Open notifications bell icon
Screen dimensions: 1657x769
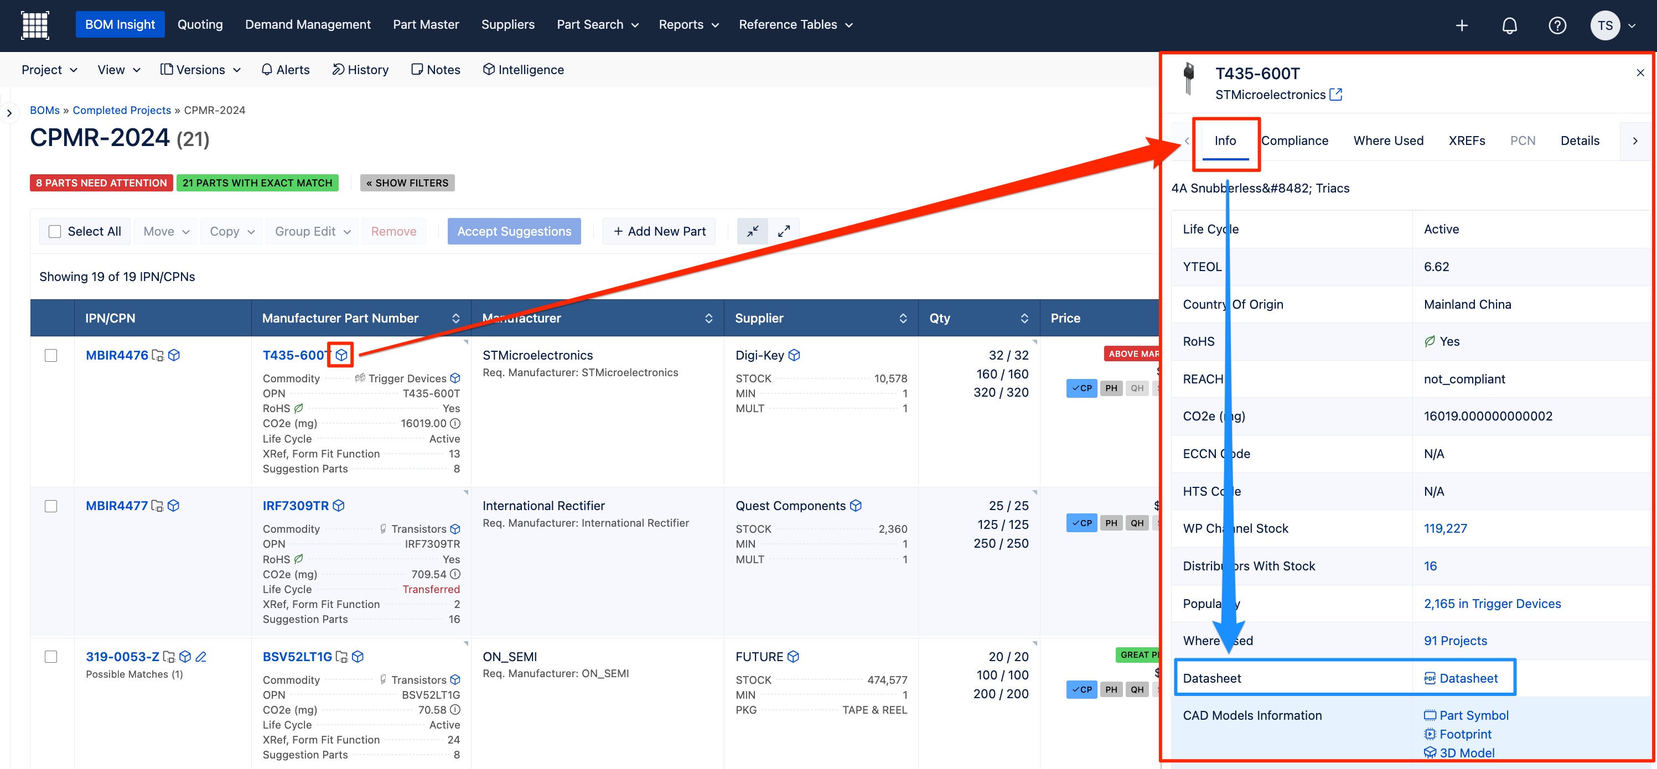(1509, 25)
